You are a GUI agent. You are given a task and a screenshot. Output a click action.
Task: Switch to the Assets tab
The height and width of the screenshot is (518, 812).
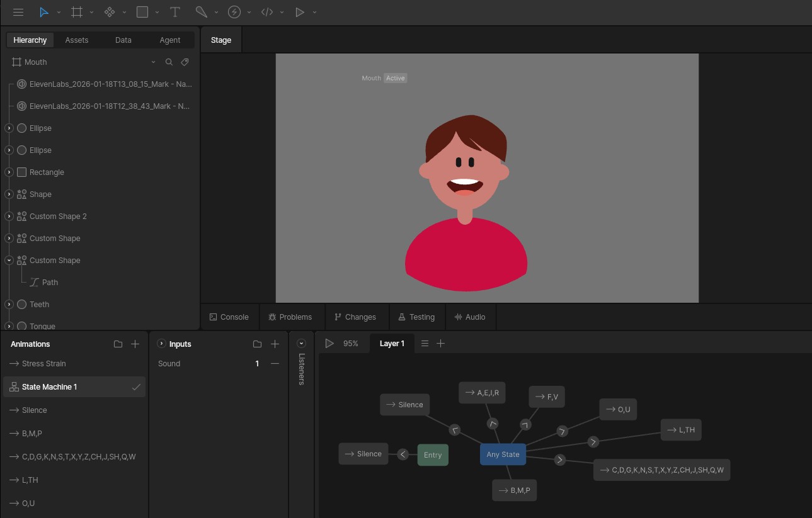point(77,40)
